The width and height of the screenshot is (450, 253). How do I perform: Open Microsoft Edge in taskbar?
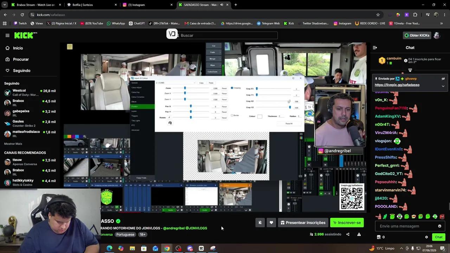109,248
